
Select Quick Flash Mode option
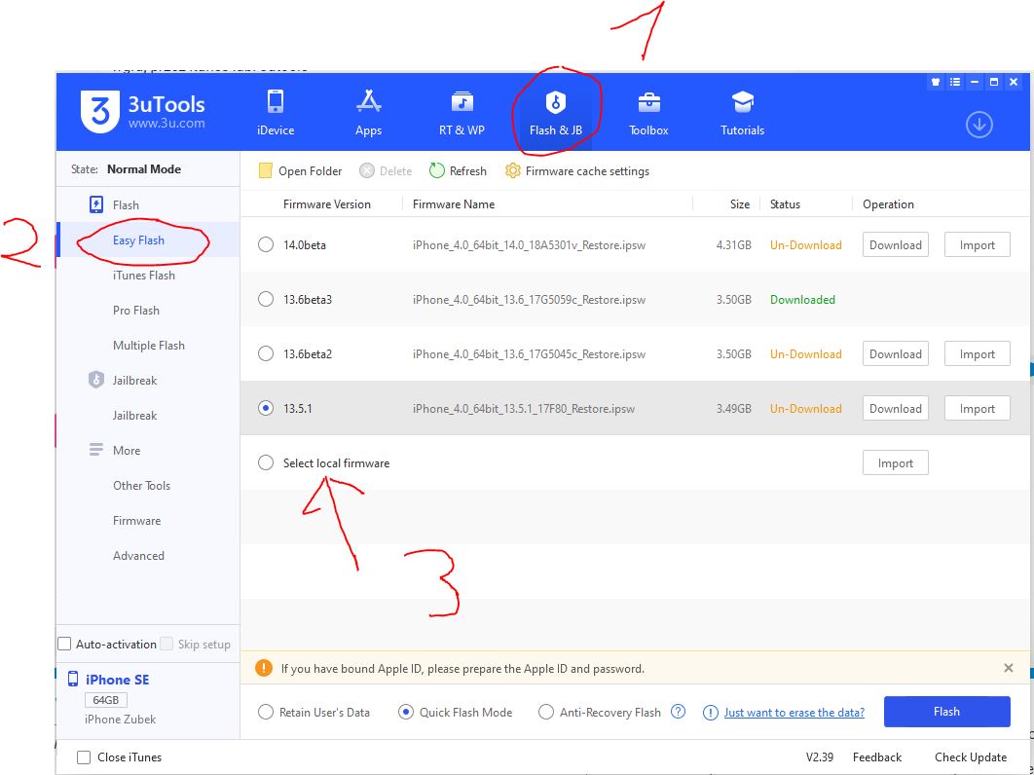[x=406, y=713]
